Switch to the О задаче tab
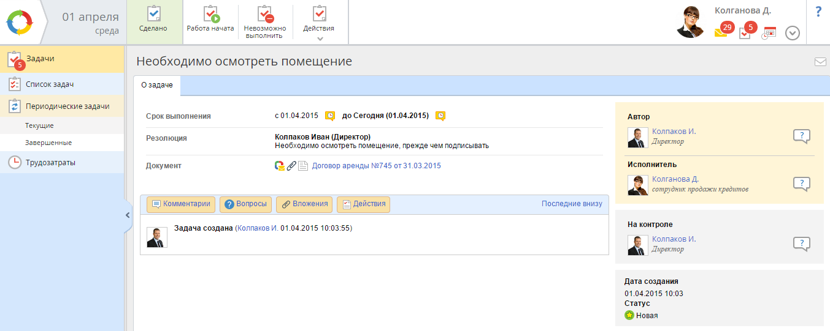 [157, 85]
